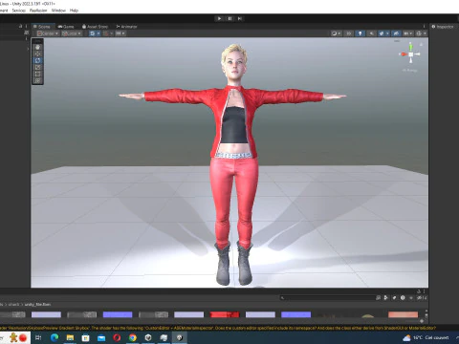
Task: Click the Project panel search field
Action: pos(327,298)
